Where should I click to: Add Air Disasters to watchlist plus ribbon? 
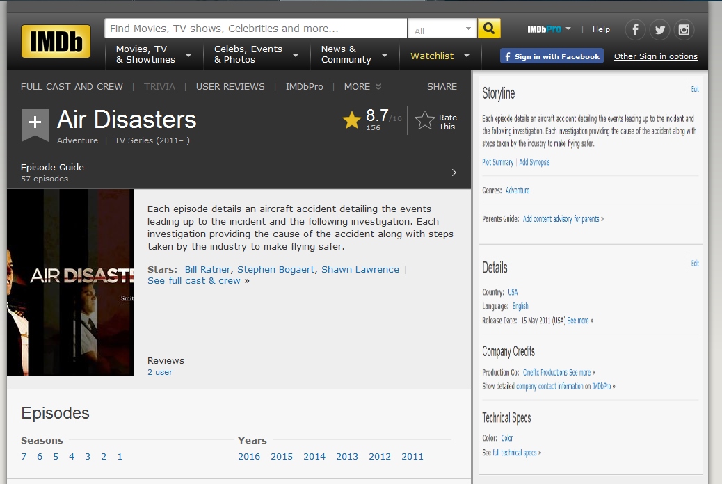tap(35, 124)
